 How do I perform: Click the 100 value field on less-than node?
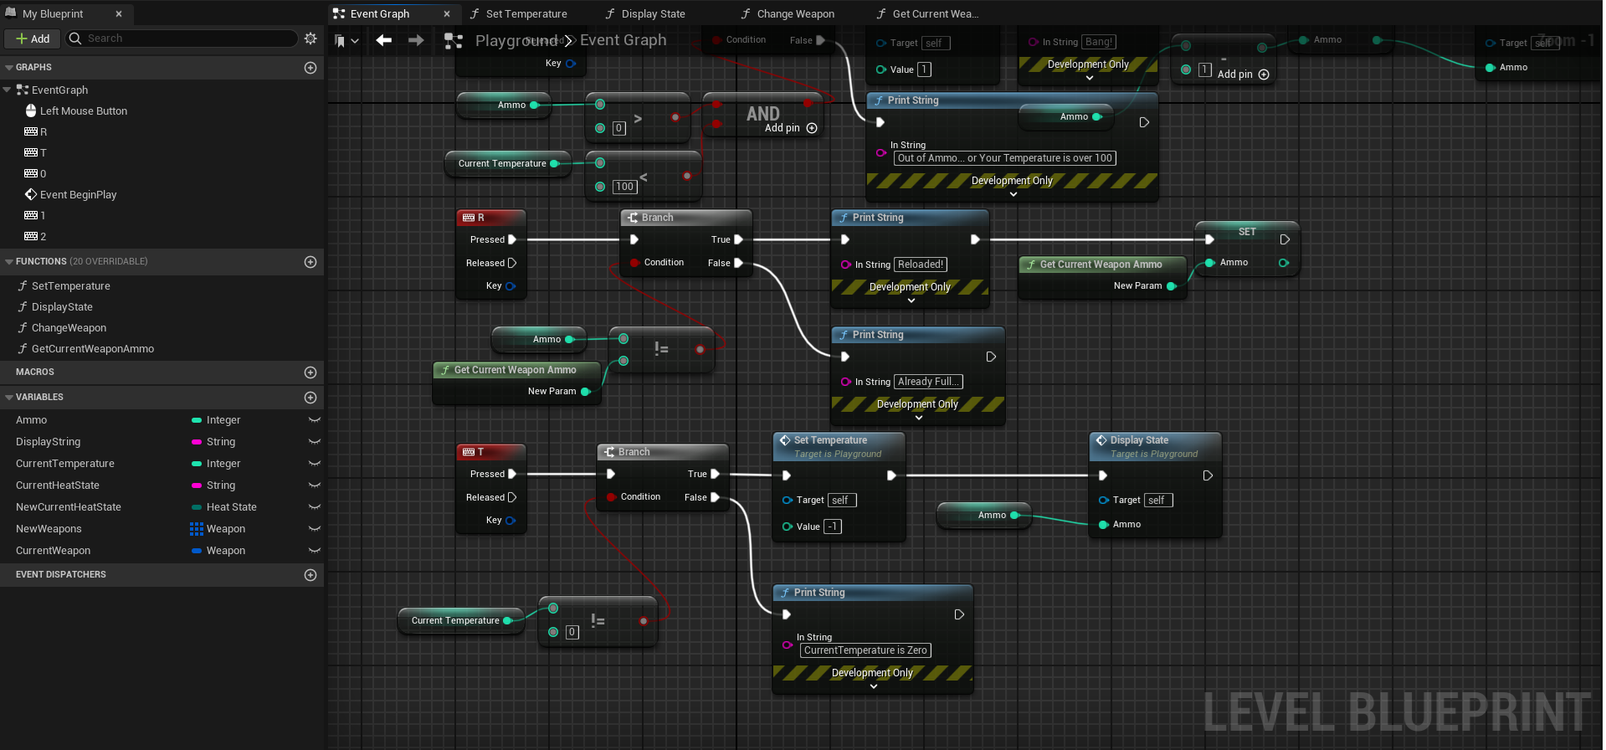pyautogui.click(x=624, y=187)
